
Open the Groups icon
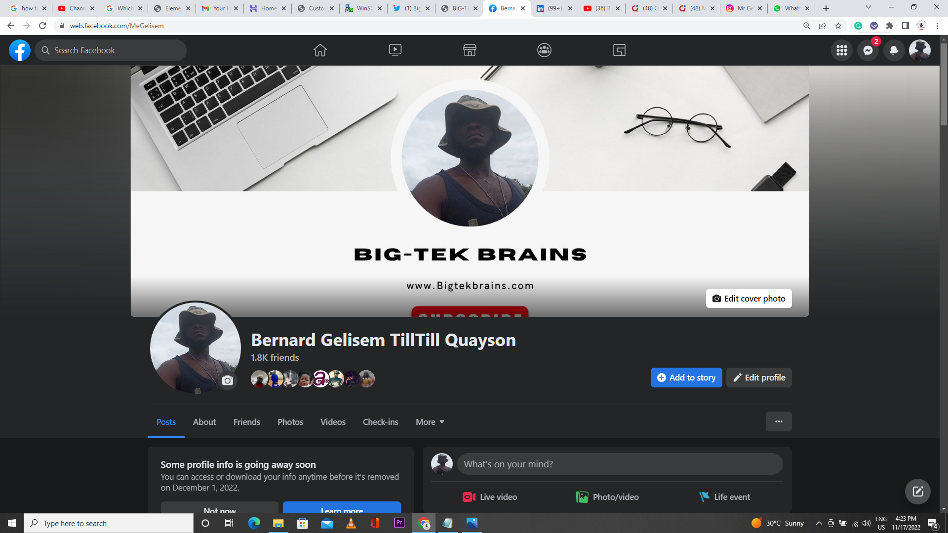click(x=544, y=50)
